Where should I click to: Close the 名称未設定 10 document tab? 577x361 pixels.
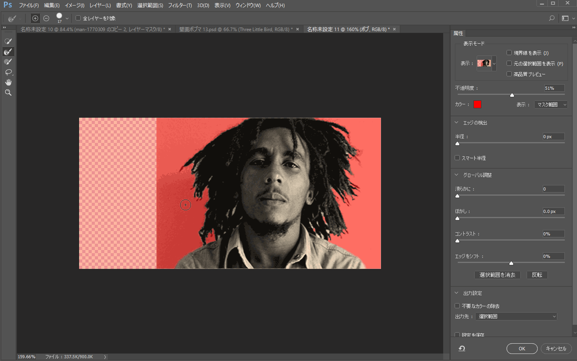click(170, 29)
